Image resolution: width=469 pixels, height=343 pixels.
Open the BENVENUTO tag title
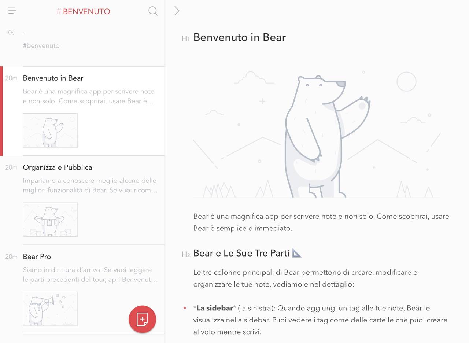pos(84,11)
